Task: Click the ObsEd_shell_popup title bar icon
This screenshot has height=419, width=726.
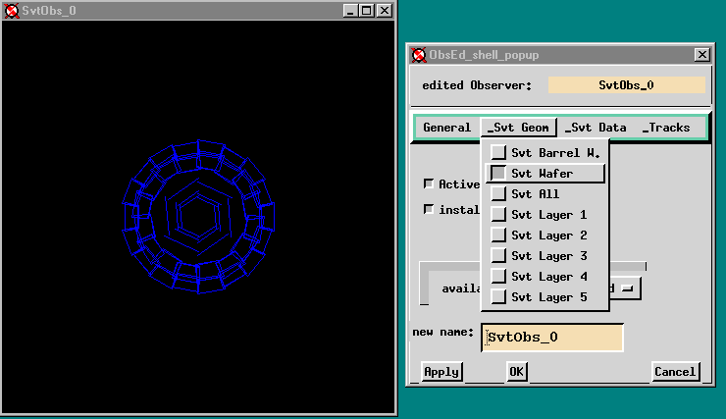Action: [419, 55]
